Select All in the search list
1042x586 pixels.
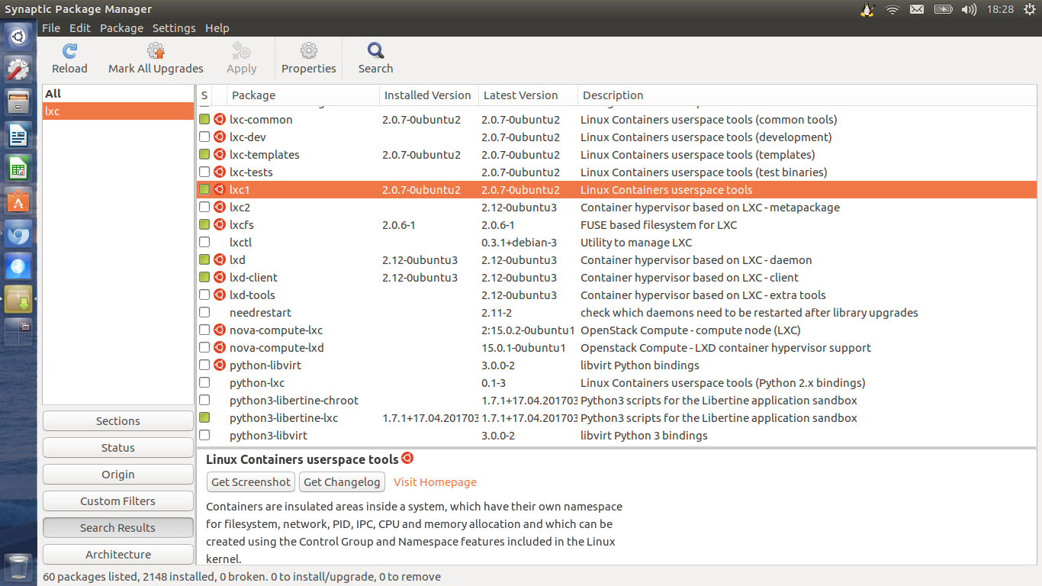pyautogui.click(x=118, y=93)
